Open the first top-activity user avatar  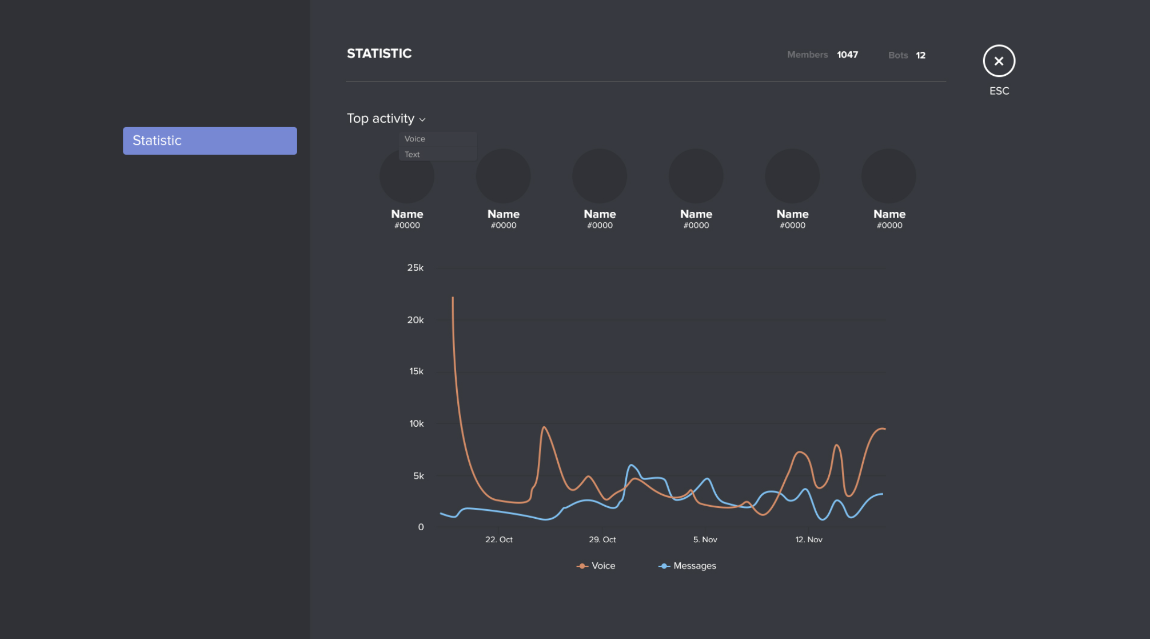407,176
